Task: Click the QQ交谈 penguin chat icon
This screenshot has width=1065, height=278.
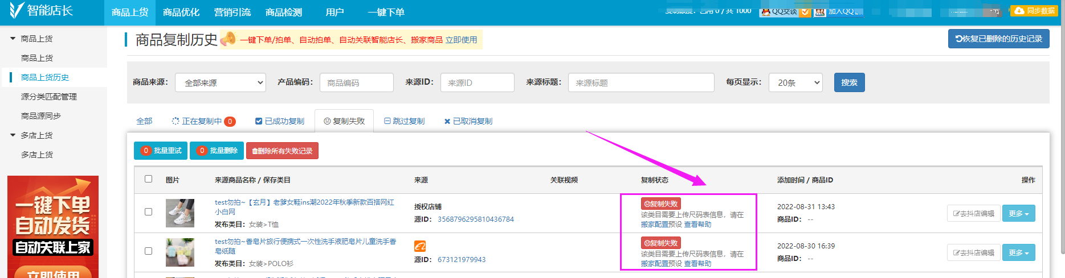Action: click(766, 12)
